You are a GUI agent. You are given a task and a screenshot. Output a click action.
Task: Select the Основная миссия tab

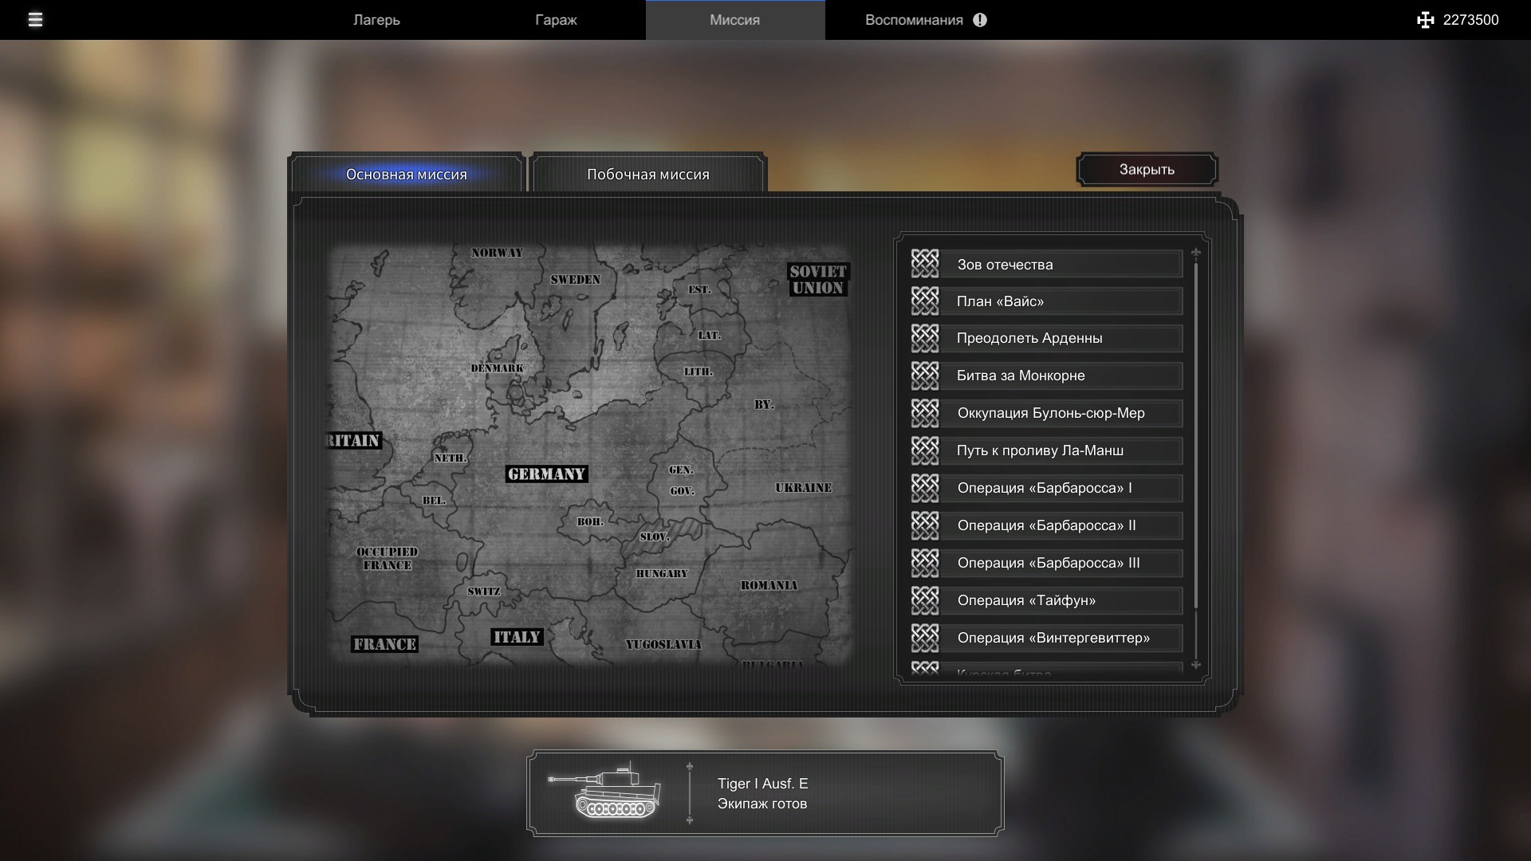click(x=407, y=174)
